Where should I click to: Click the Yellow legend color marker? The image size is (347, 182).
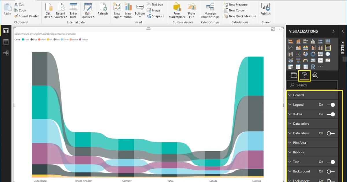point(80,39)
